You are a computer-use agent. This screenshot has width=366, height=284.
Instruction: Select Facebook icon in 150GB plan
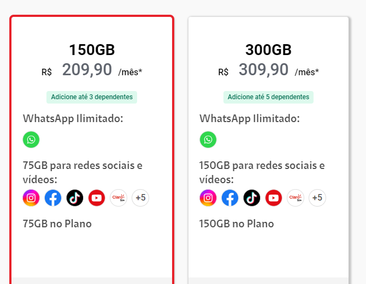pos(53,198)
